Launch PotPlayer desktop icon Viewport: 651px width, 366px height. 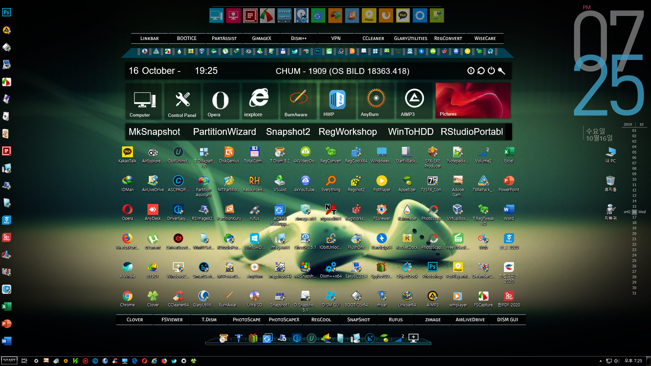coord(381,184)
